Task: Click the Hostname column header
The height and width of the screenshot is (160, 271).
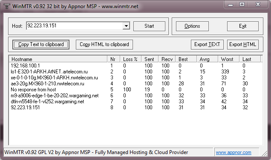Action: 58,59
